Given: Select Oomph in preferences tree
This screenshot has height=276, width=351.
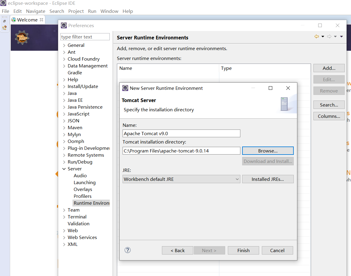Looking at the screenshot, I should [76, 141].
